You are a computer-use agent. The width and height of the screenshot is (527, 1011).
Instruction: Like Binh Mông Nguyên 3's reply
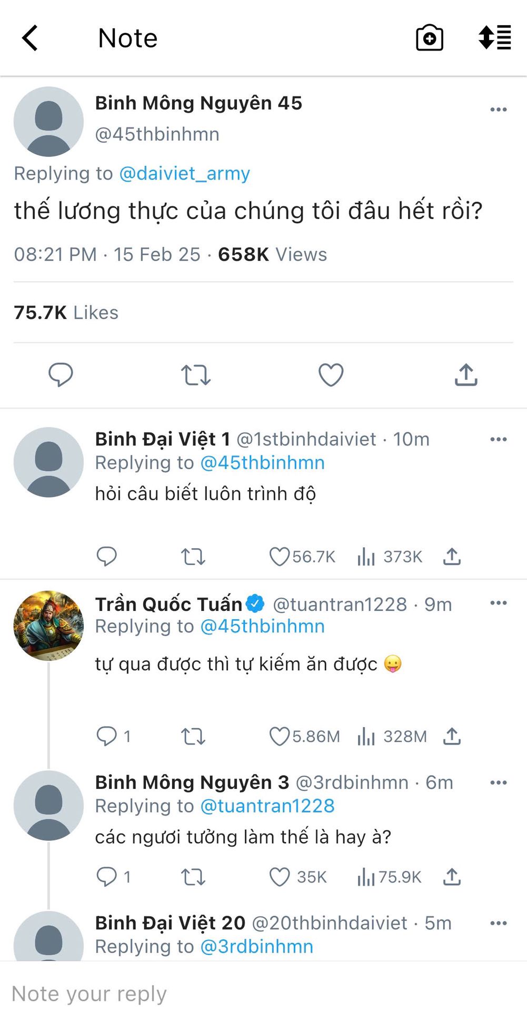point(280,877)
